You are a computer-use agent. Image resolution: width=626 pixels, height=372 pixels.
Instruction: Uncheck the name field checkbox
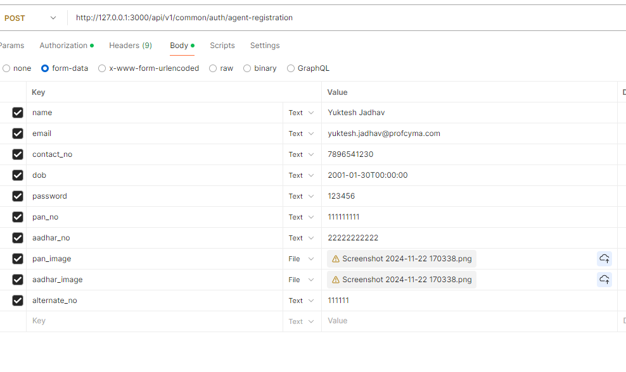click(18, 113)
